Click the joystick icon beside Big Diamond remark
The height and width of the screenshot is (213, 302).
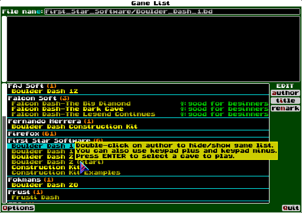click(183, 104)
